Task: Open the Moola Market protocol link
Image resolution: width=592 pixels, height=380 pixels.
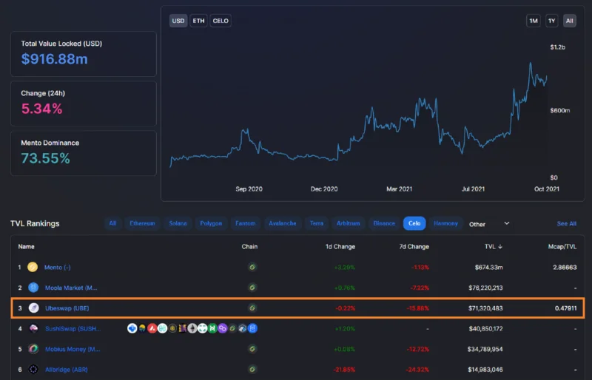Action: tap(71, 288)
